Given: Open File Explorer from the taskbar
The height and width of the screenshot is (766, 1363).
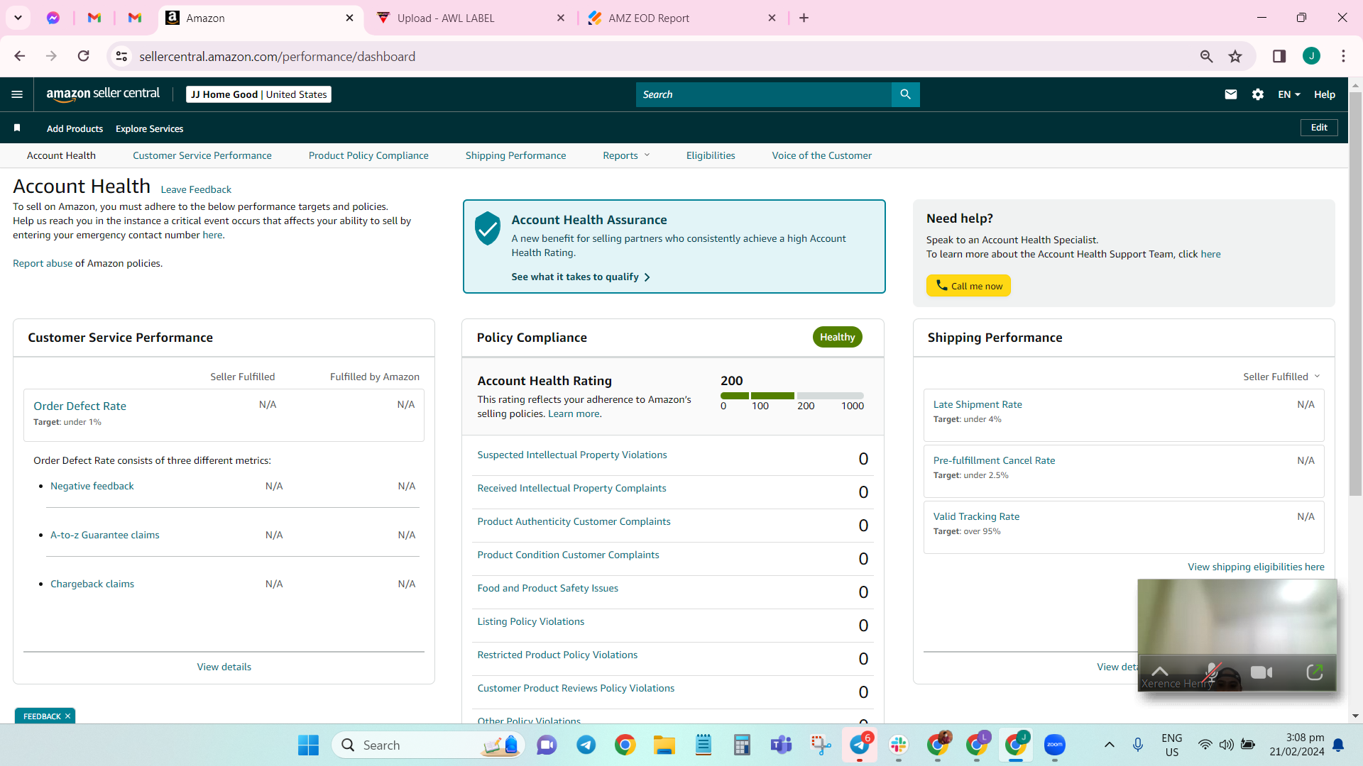Looking at the screenshot, I should pos(664,745).
